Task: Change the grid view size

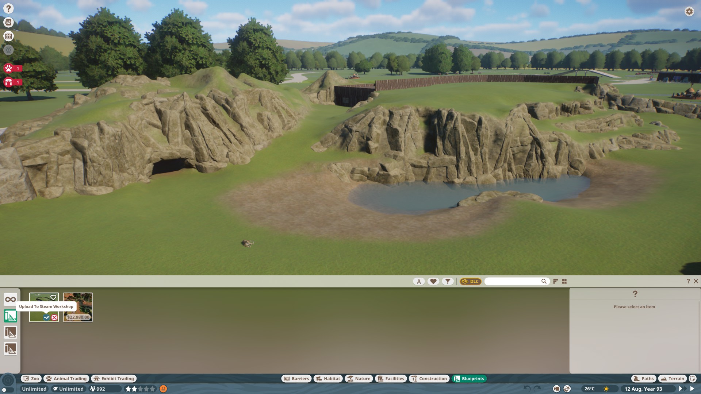Action: (x=564, y=281)
